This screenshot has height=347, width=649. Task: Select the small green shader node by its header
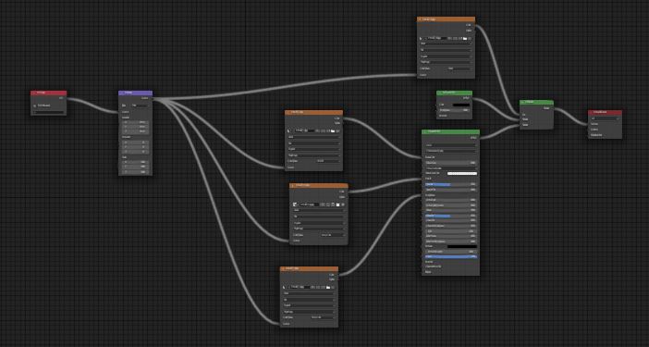tap(455, 93)
